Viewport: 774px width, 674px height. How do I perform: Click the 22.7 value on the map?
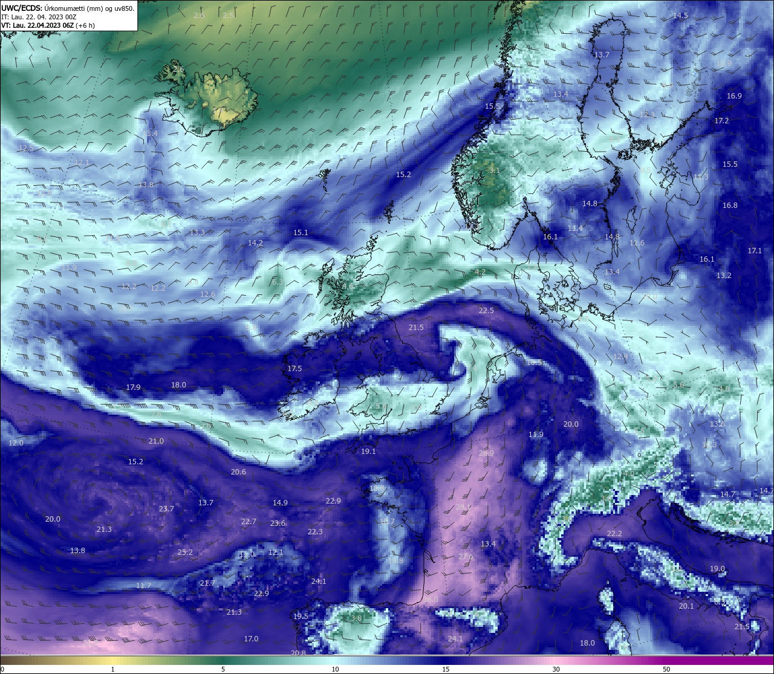(x=249, y=522)
